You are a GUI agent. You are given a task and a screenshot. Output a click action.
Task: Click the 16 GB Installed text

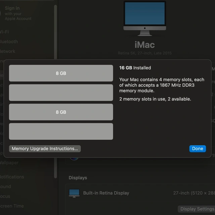135,68
